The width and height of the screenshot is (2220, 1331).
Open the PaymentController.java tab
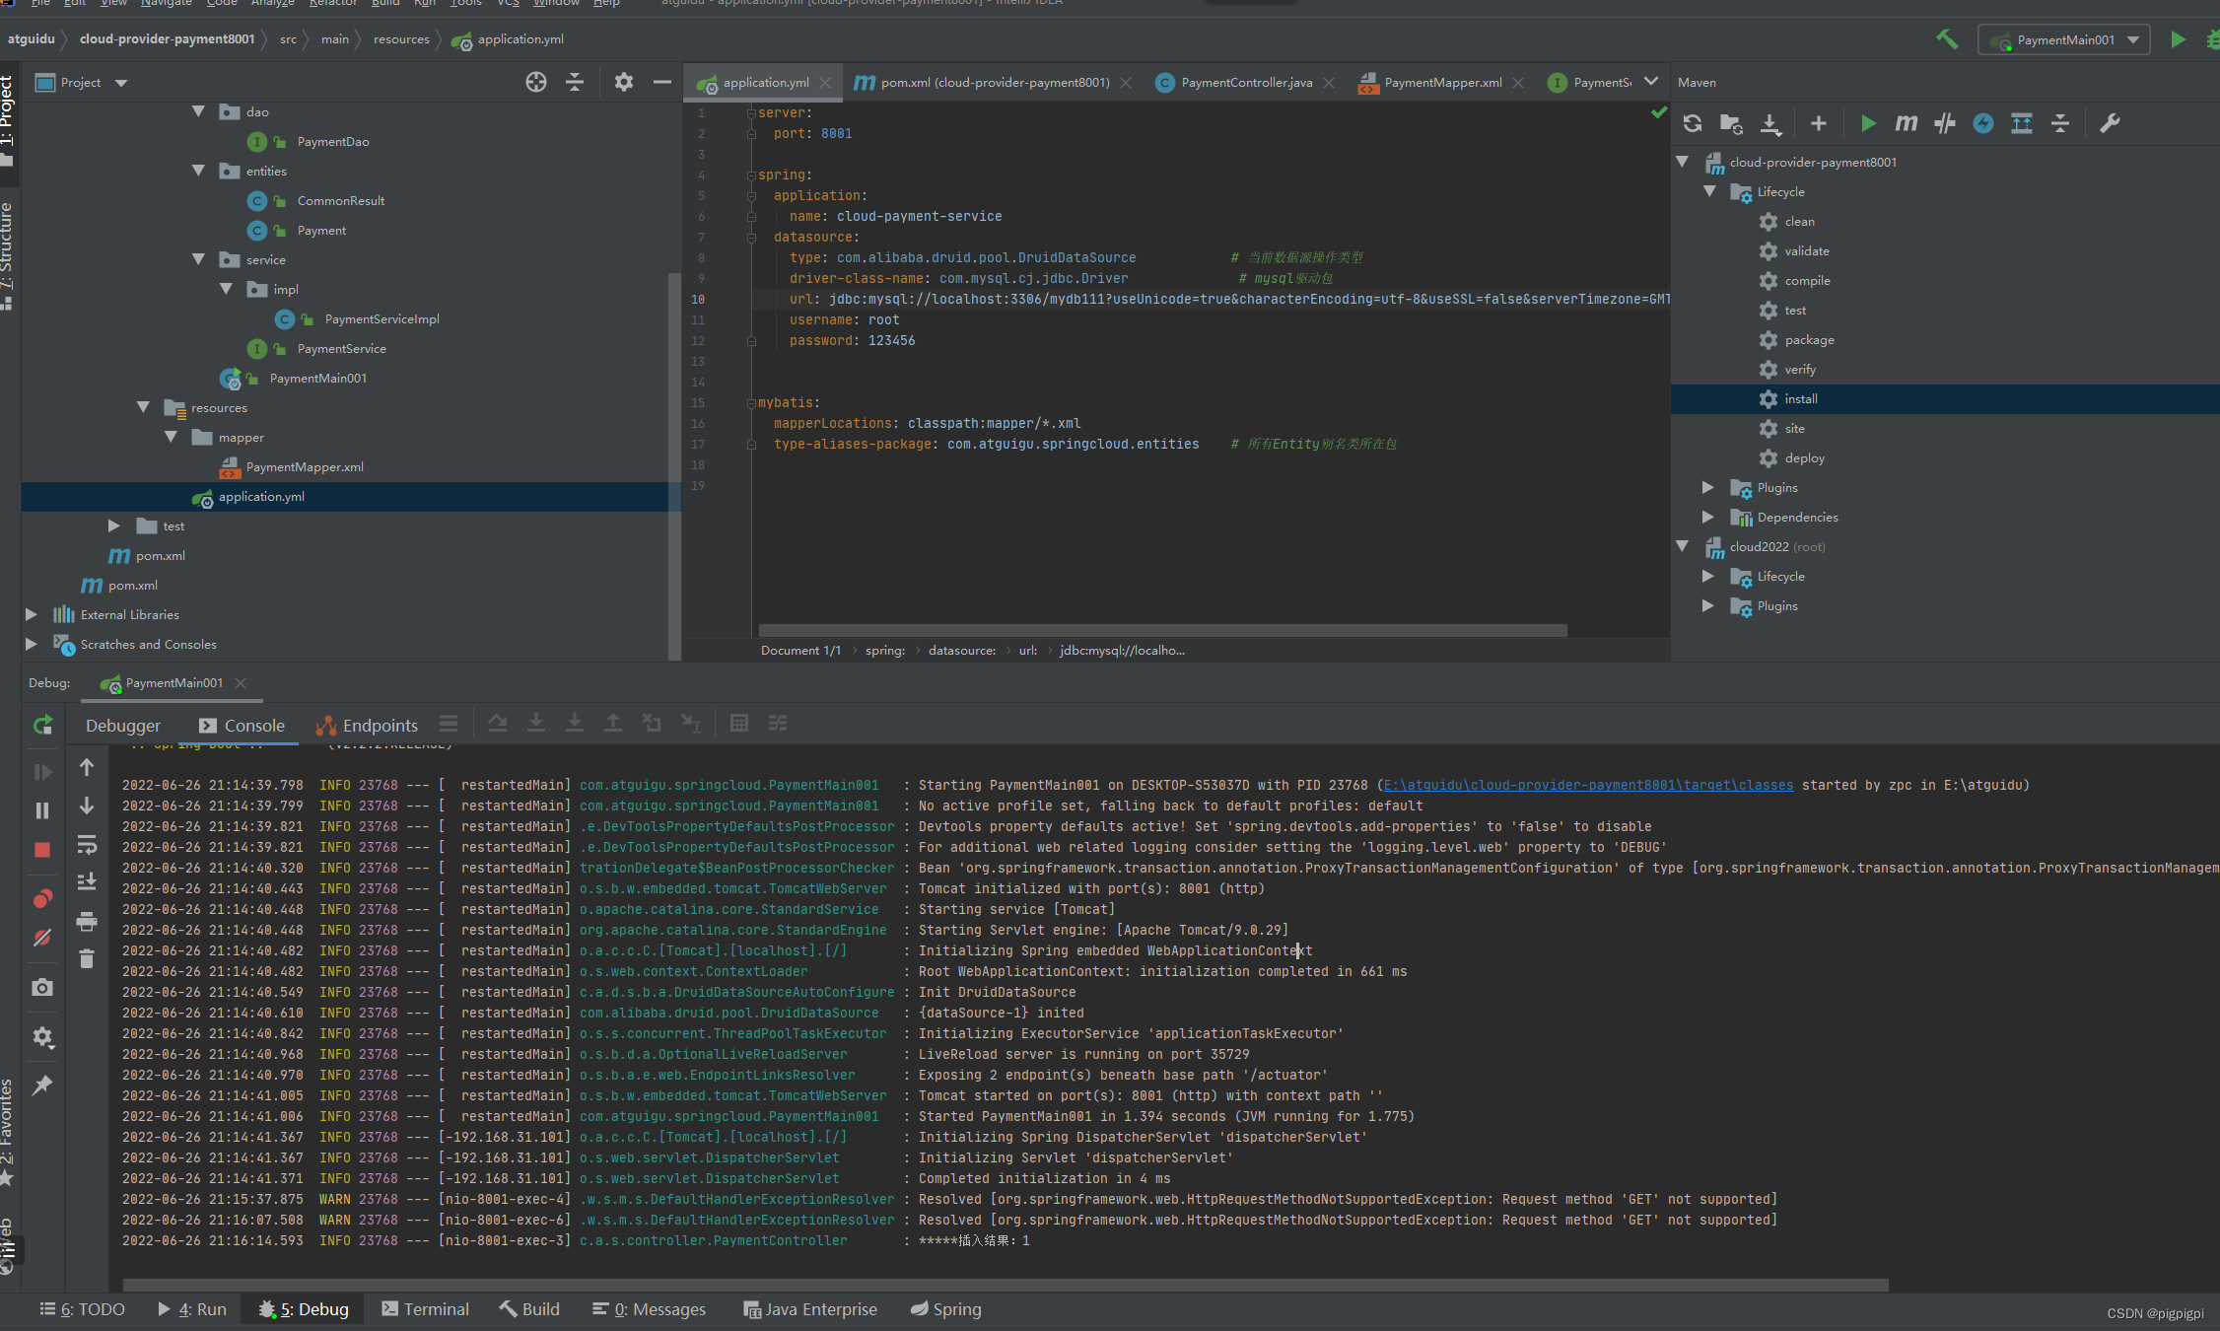(1245, 82)
